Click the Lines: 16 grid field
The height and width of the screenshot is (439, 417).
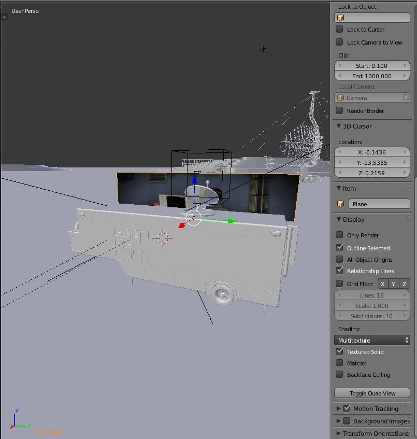[x=372, y=295]
